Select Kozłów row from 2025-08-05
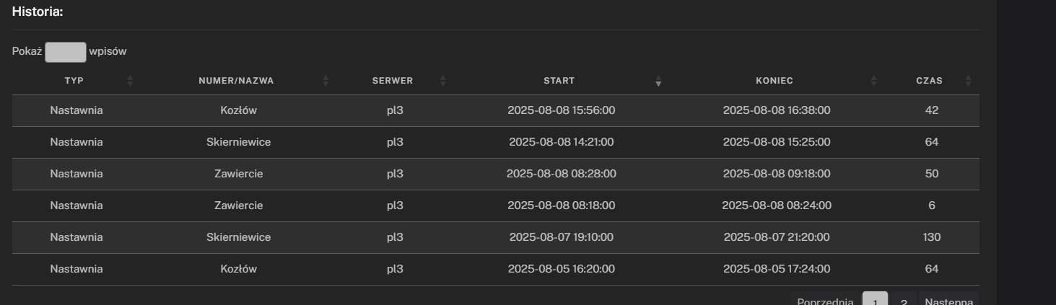1056x305 pixels. click(496, 269)
